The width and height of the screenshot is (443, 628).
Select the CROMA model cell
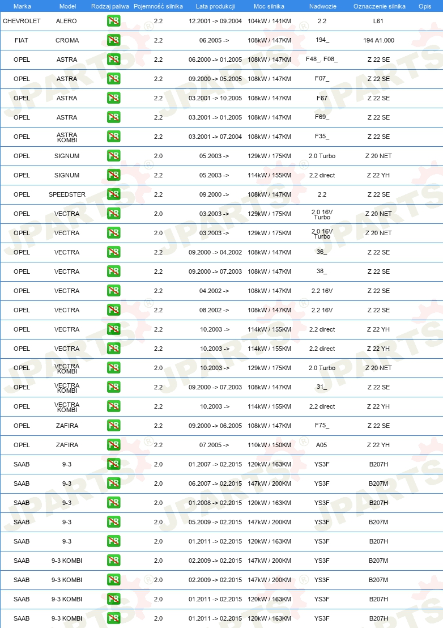click(x=67, y=40)
